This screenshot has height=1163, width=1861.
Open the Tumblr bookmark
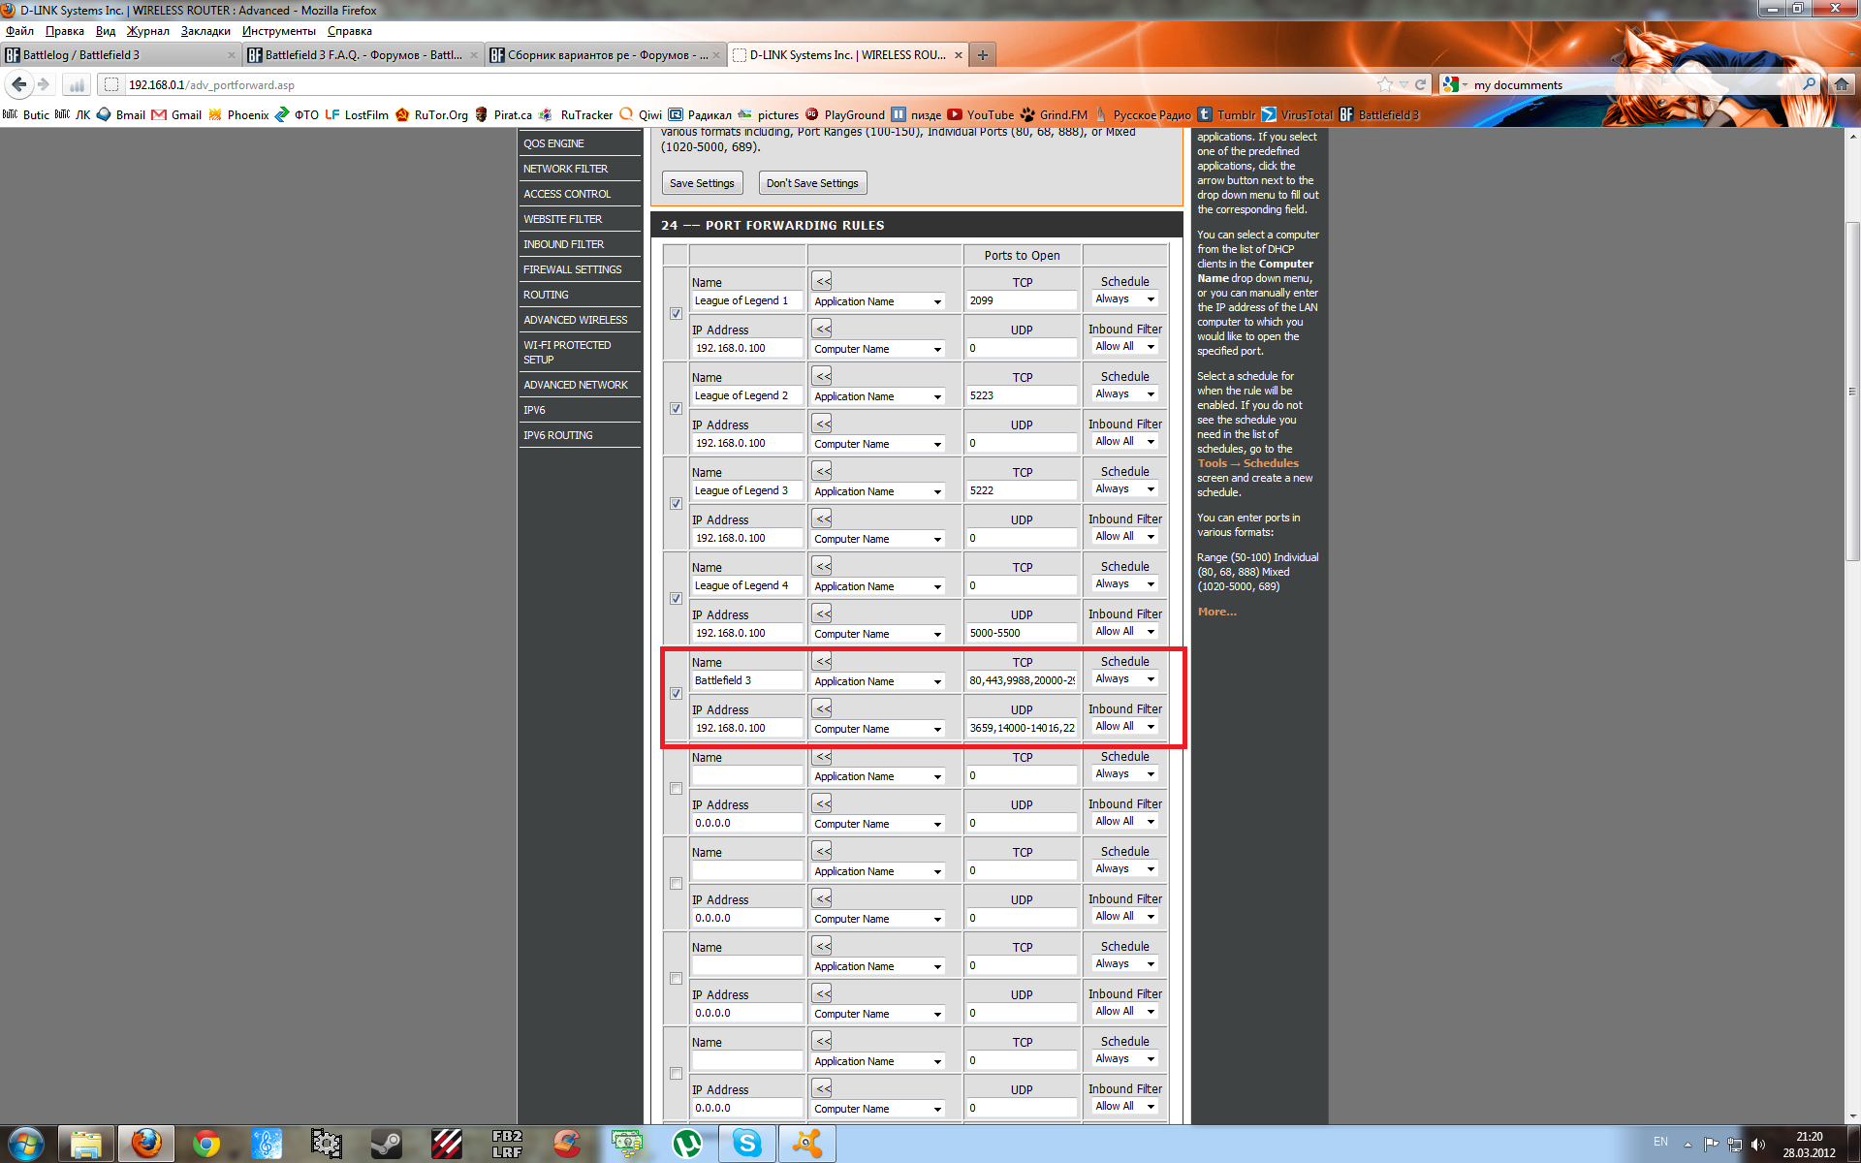tap(1226, 114)
